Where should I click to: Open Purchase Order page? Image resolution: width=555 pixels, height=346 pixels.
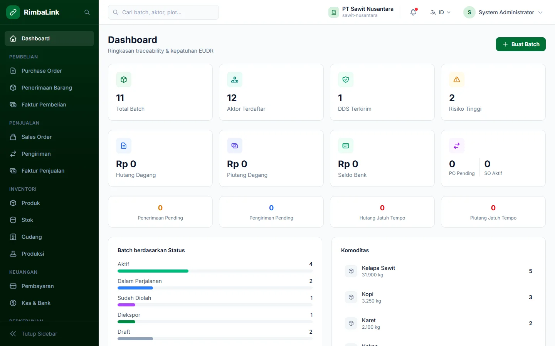click(49, 71)
